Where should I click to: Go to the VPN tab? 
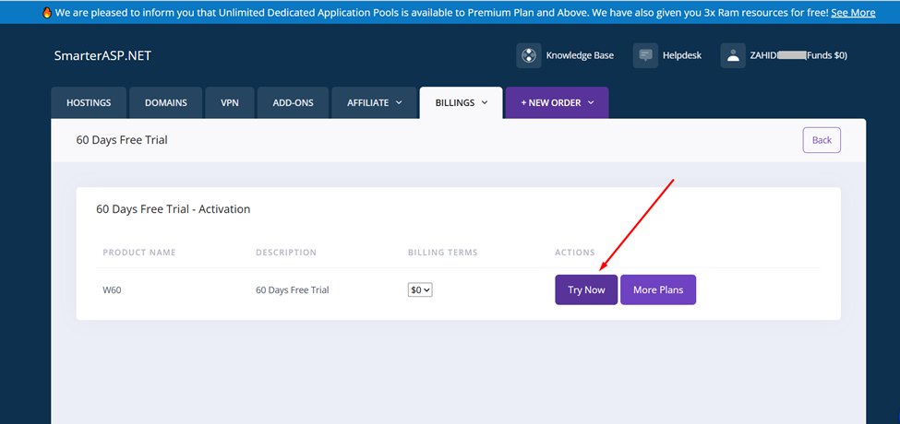(230, 103)
